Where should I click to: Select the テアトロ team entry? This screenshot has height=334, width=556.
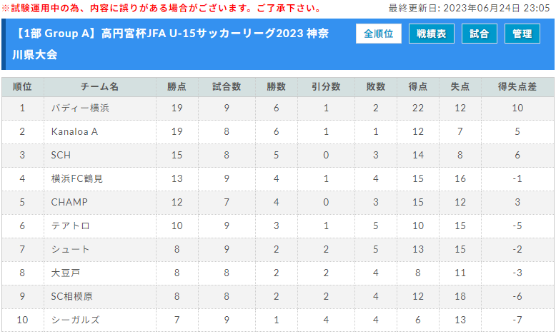[x=71, y=226]
